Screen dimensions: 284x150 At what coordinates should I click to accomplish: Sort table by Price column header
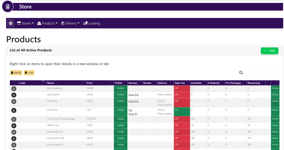click(90, 83)
